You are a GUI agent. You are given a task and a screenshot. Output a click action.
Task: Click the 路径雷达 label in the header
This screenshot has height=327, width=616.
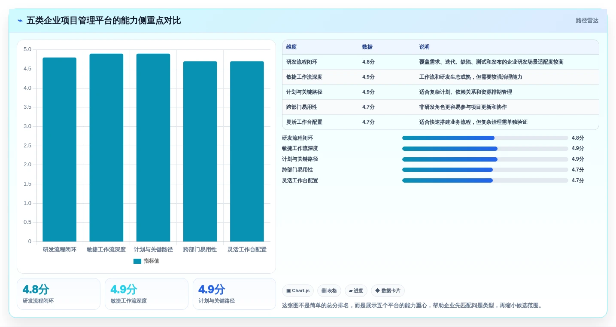tap(587, 21)
